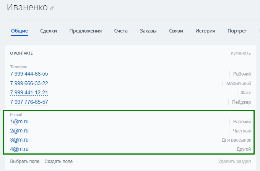Call work phone 7 999 444-66-55
The image size is (260, 171).
[29, 74]
